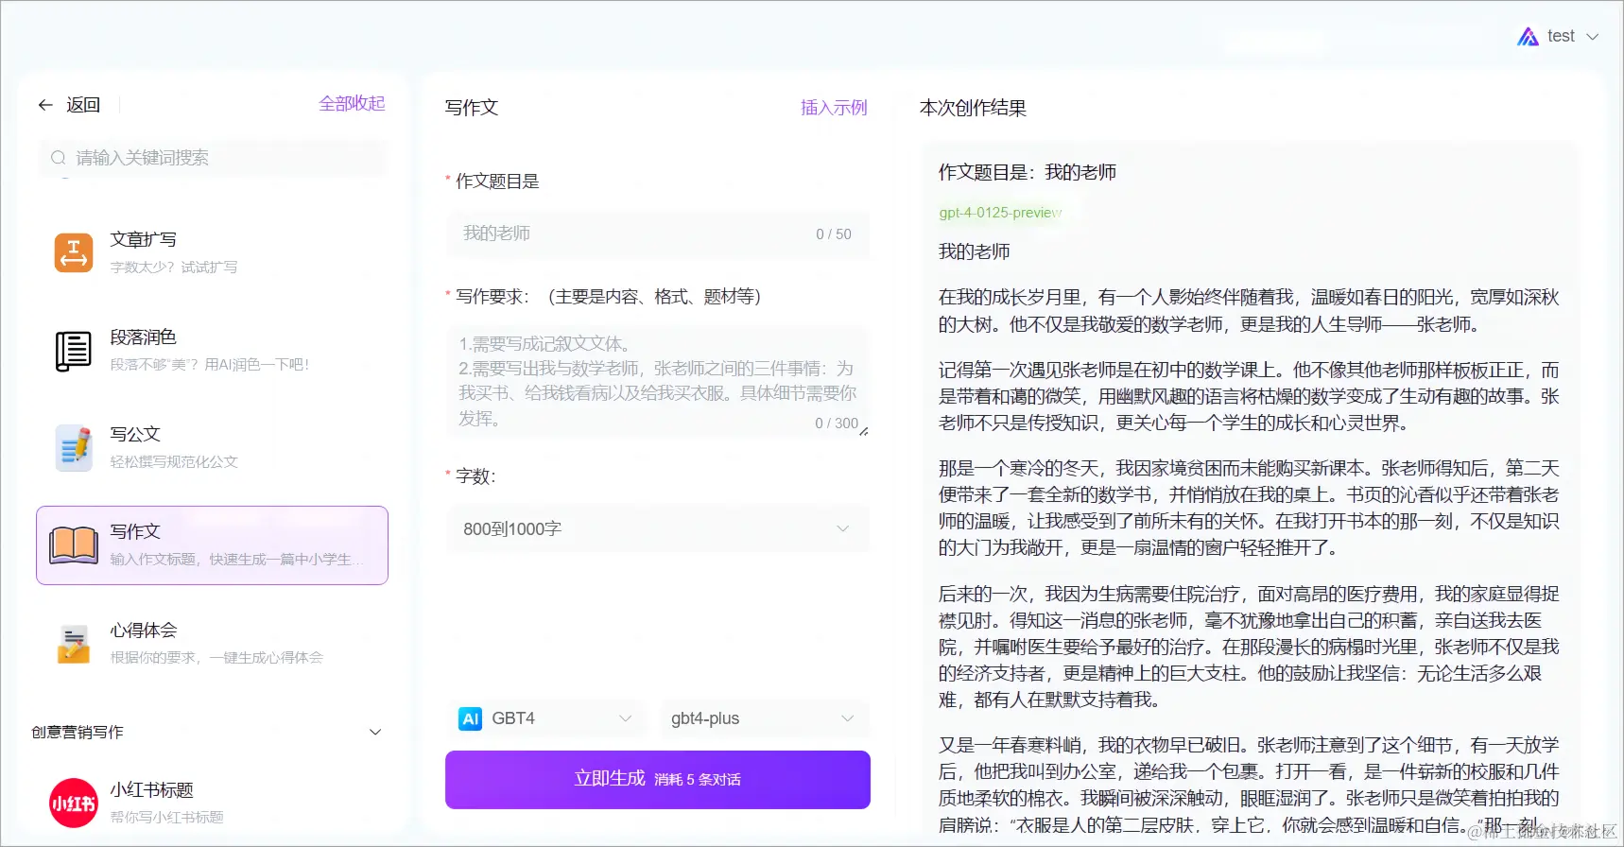
Task: Click the 本次创作结果 heading
Action: tap(973, 108)
